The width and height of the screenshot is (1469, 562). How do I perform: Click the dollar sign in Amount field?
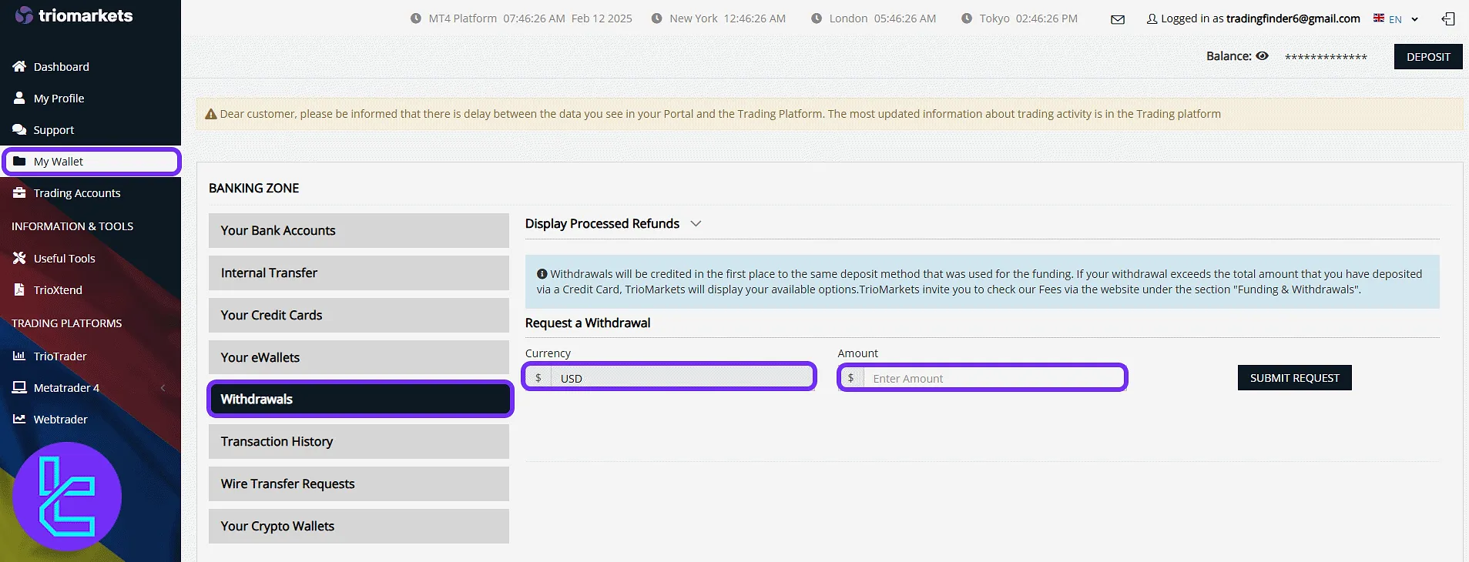[850, 378]
